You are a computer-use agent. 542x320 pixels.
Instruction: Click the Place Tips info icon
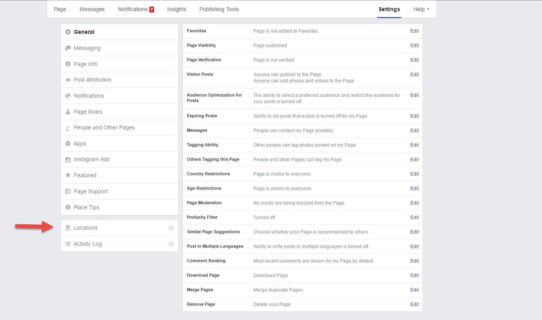pos(68,207)
